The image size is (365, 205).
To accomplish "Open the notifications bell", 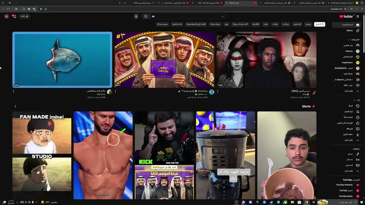I will [14, 16].
